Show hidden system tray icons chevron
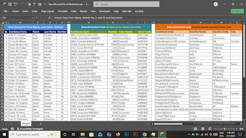The width and height of the screenshot is (246, 138). 189,134
